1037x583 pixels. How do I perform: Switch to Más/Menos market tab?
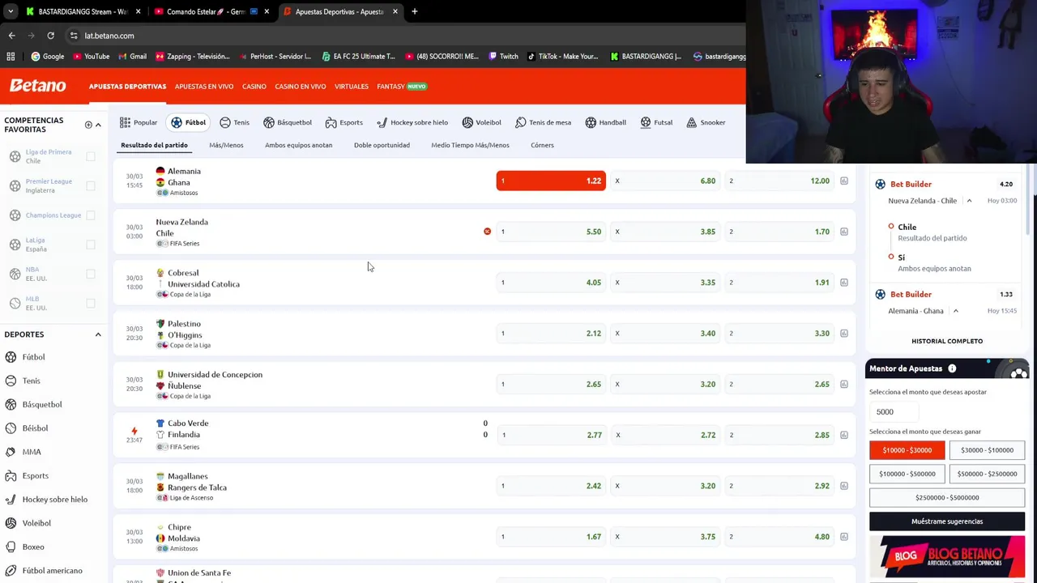tap(226, 145)
